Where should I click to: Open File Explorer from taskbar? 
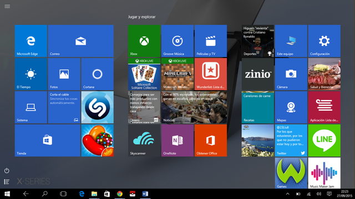pyautogui.click(x=94, y=194)
